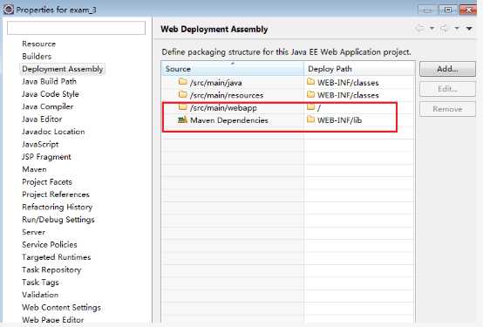Open Task Repository page

pos(51,270)
